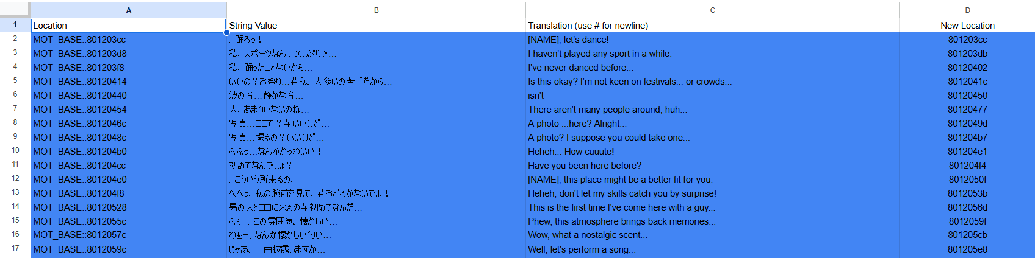Select the cell with value 801205e8

[x=967, y=249]
